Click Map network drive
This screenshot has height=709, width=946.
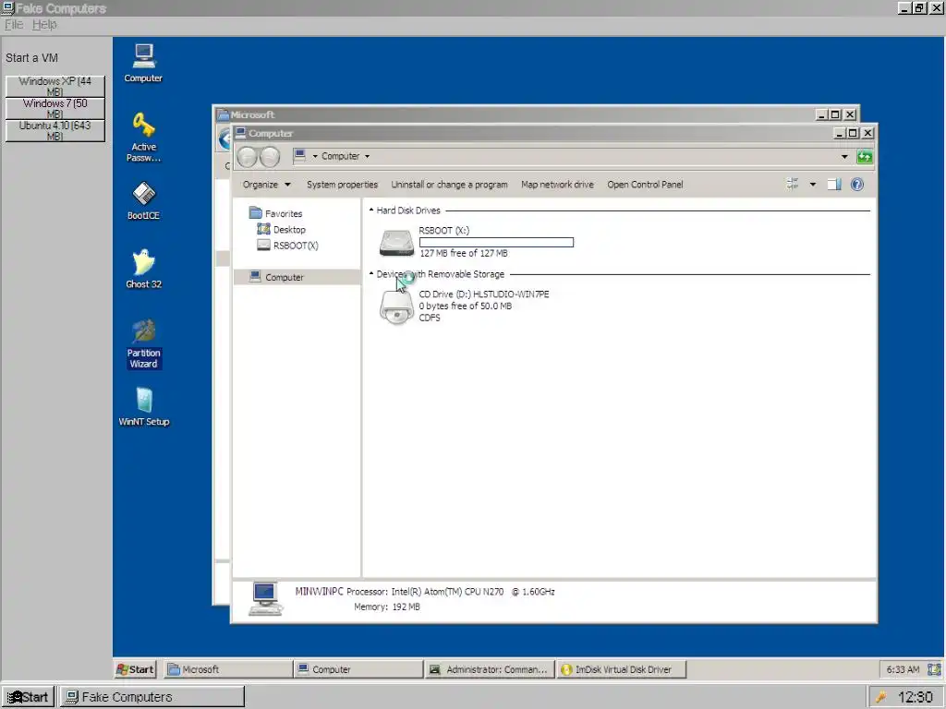[557, 185]
